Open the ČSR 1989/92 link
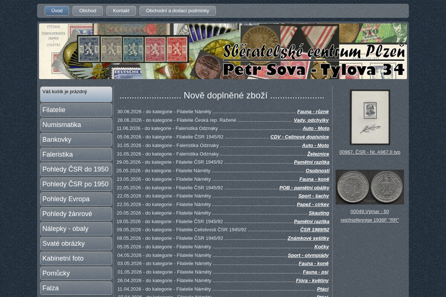 (315, 230)
